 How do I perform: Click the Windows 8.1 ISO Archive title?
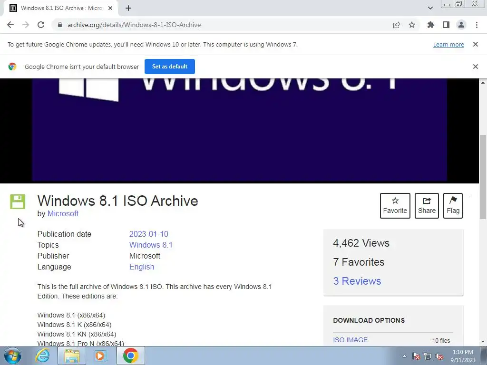point(118,201)
